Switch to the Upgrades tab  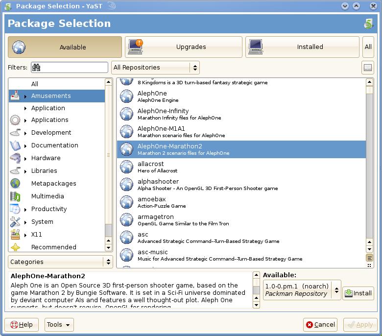click(184, 47)
